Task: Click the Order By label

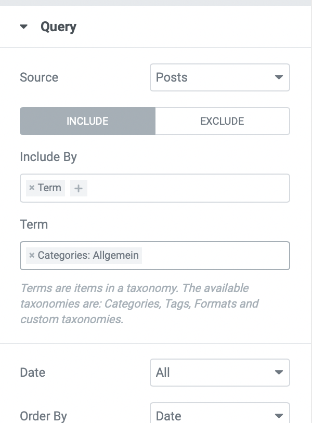Action: (x=44, y=416)
